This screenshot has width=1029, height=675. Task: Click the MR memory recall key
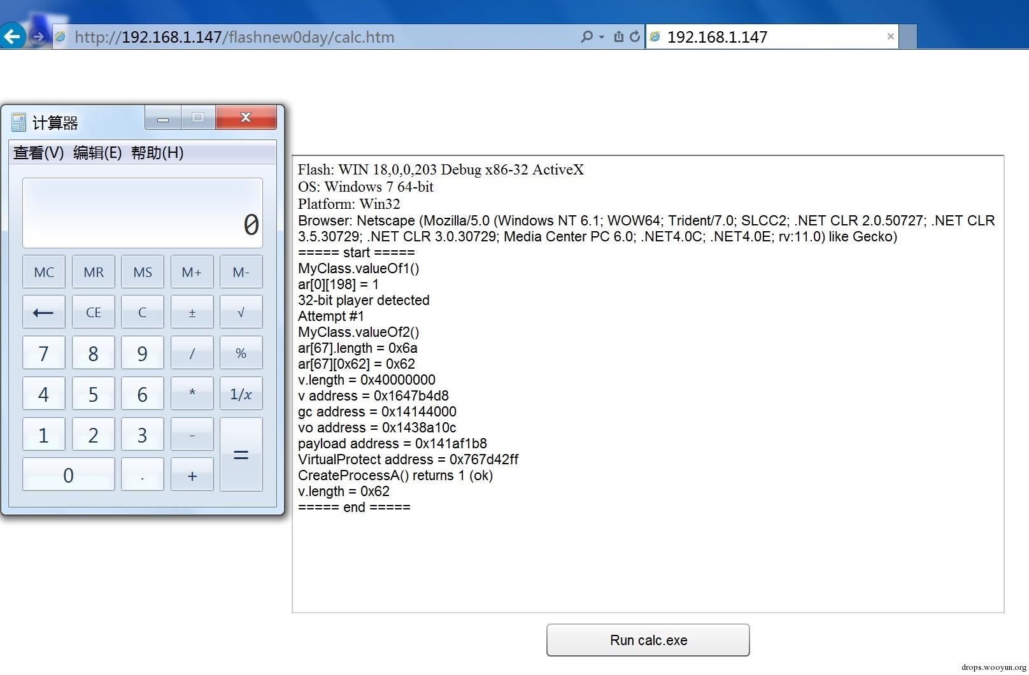point(94,272)
